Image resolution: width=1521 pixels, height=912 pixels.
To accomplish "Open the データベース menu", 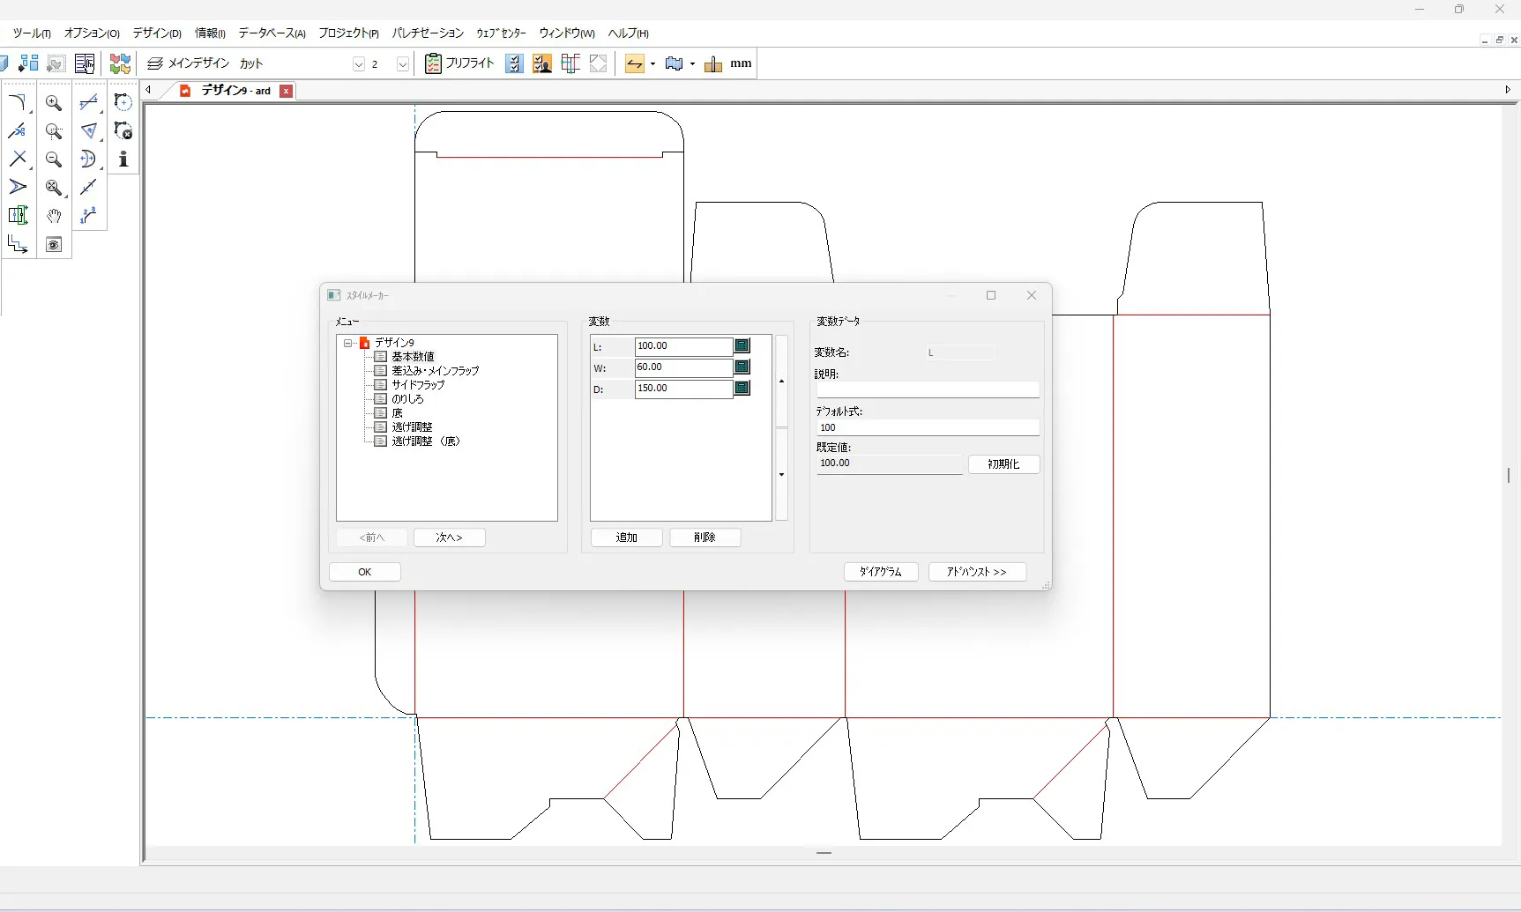I will 272,33.
